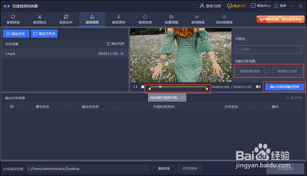Click the left yellow segment start marker

(149, 88)
